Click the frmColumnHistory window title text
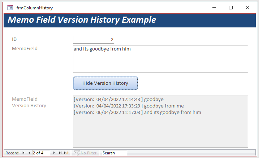Viewport: 259px width, 158px height. [x=35, y=8]
